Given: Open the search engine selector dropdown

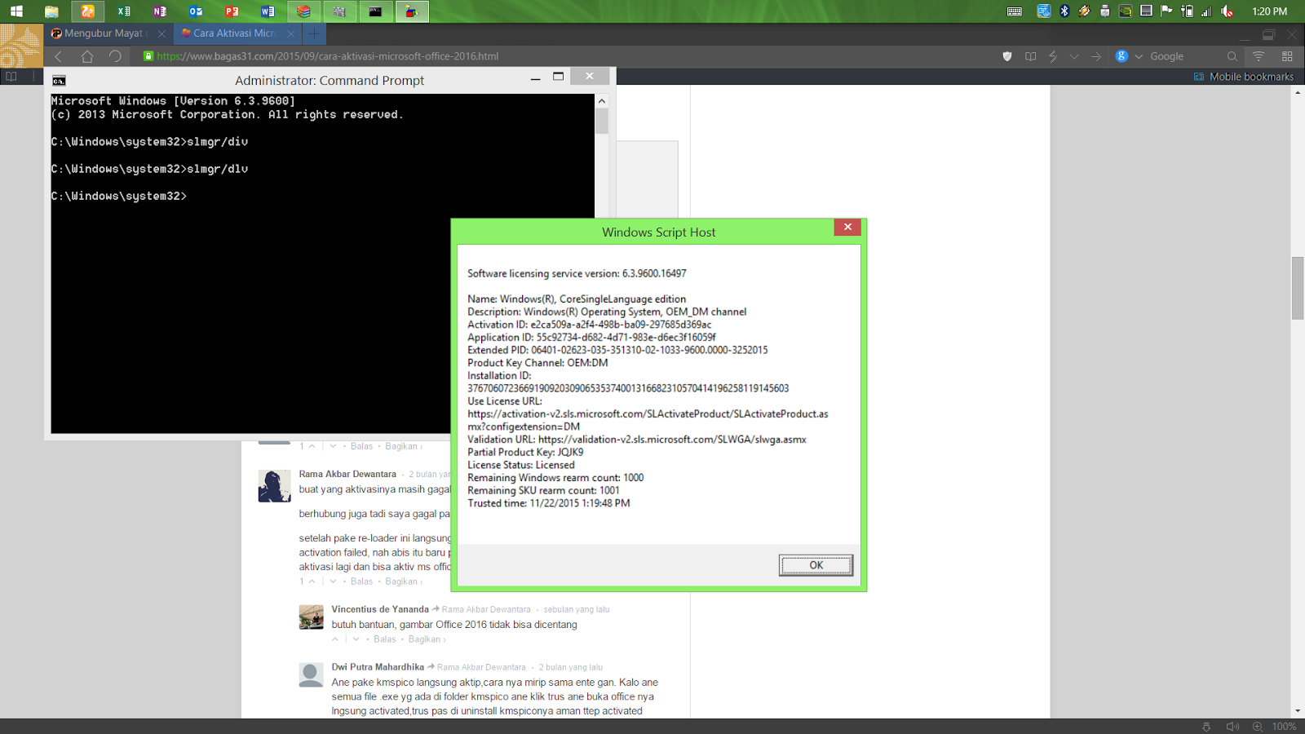Looking at the screenshot, I should (1139, 56).
